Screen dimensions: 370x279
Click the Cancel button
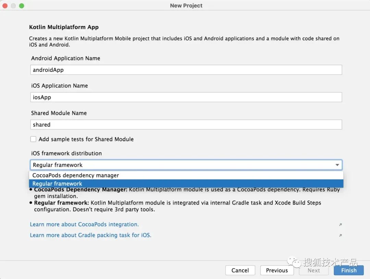point(240,270)
